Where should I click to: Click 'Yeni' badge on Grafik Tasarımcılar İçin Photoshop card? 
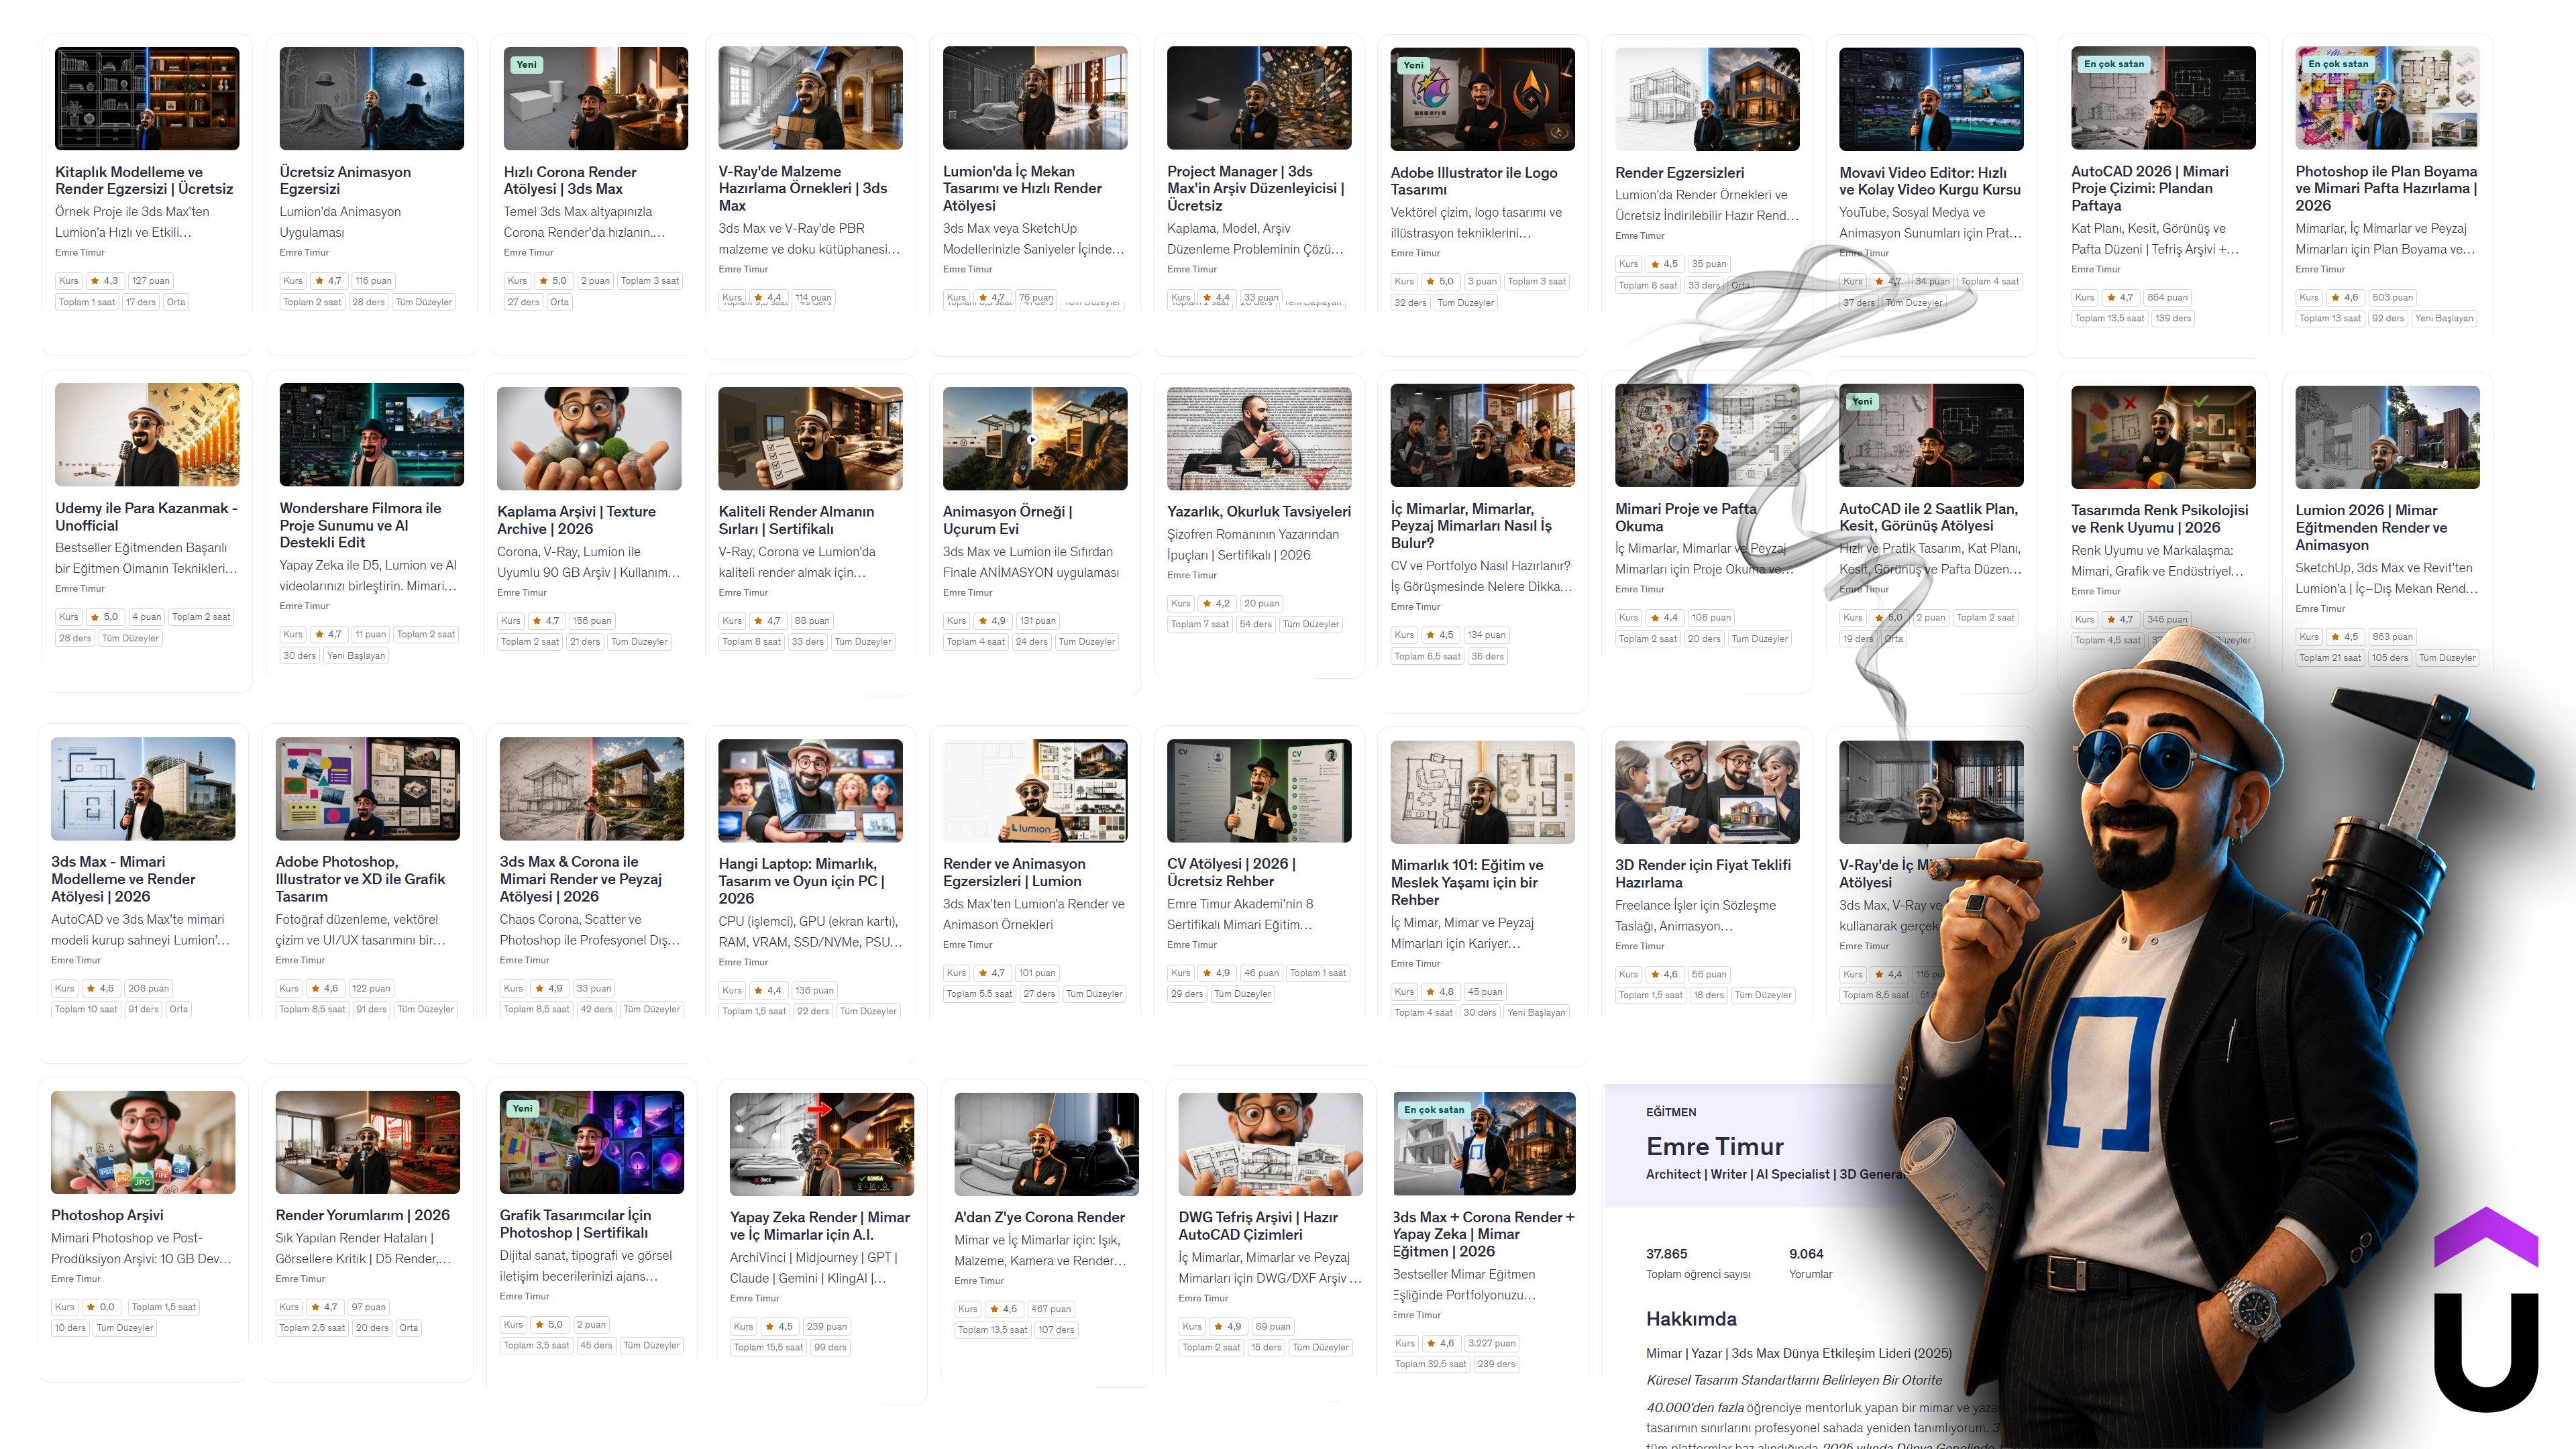click(523, 1108)
